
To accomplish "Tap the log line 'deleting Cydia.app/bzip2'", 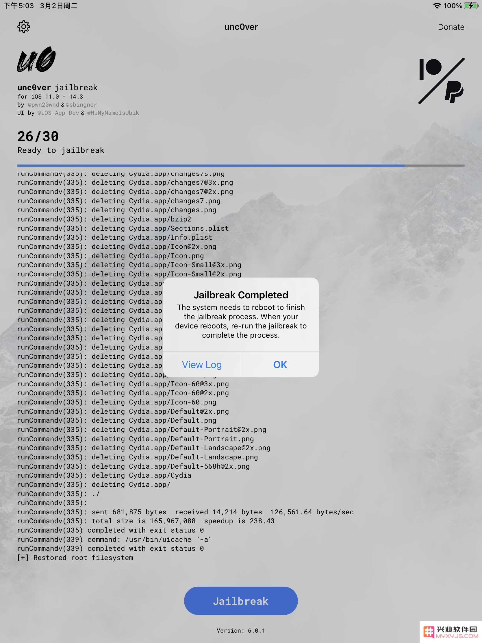I will 104,219.
